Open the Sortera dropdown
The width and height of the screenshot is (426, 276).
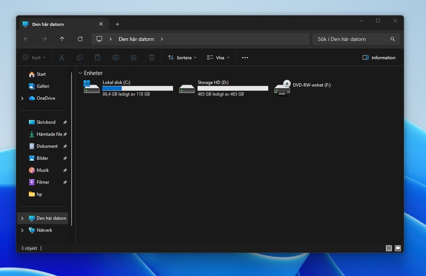[182, 58]
